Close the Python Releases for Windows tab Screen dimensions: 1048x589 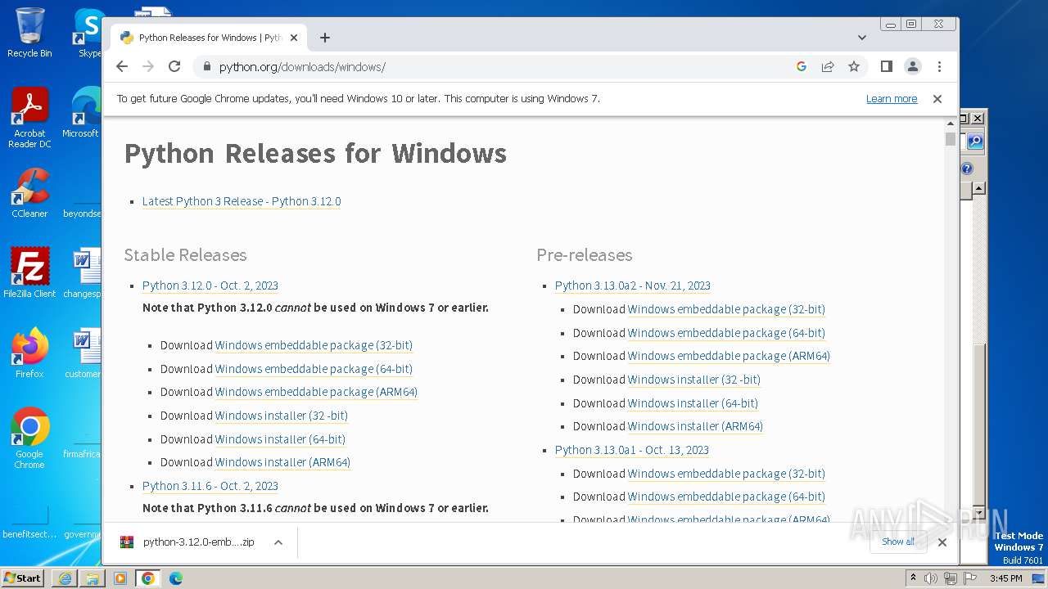point(294,38)
